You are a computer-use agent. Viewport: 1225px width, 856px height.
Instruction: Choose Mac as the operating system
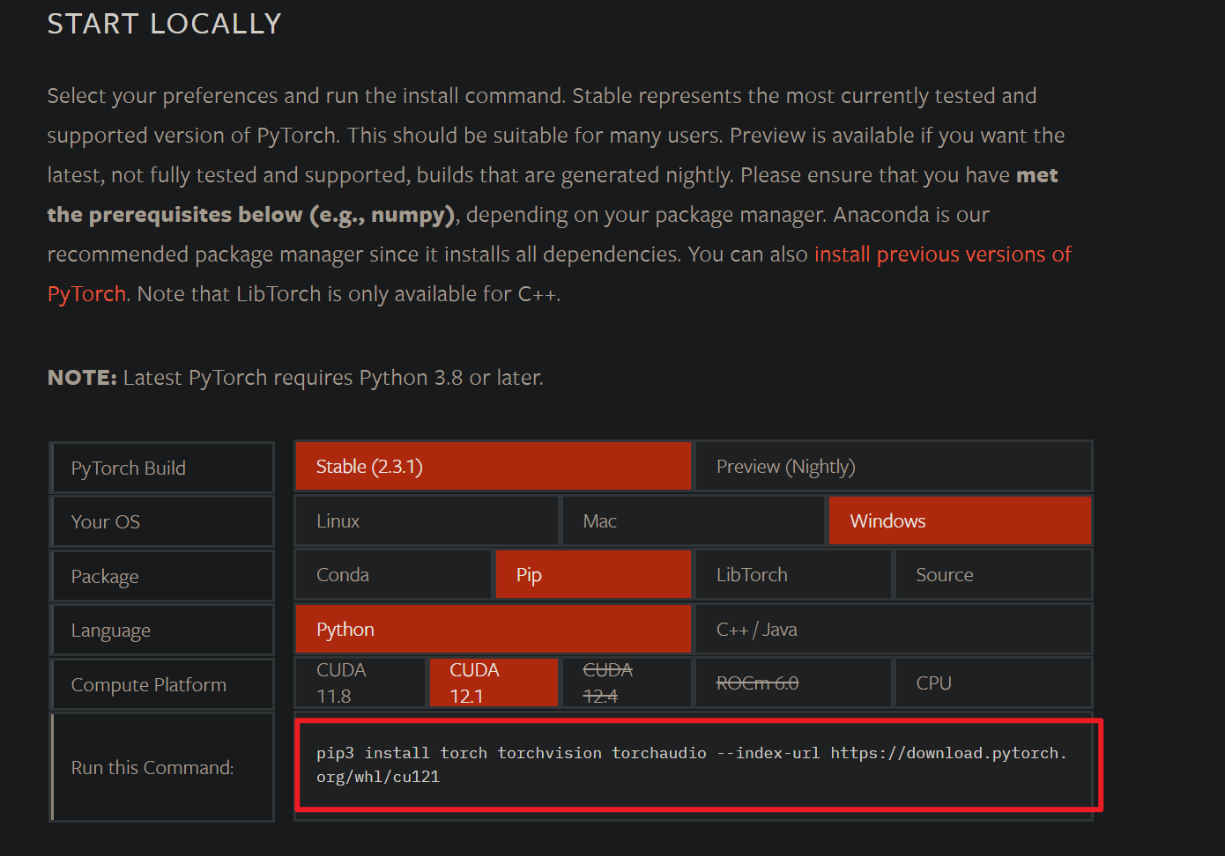click(x=693, y=520)
